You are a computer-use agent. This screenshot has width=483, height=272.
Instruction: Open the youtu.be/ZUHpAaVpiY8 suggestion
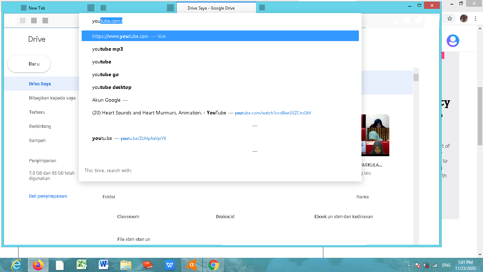(220, 138)
